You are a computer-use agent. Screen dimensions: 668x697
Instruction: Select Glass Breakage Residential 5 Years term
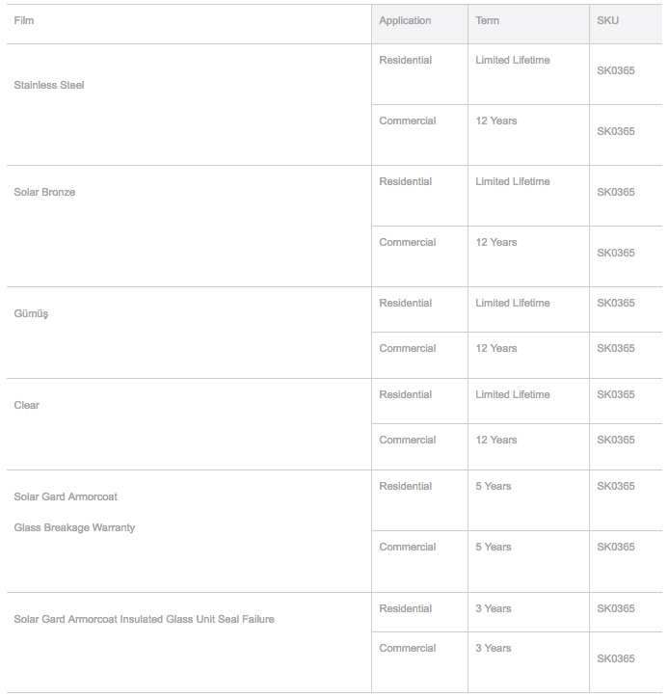click(494, 486)
